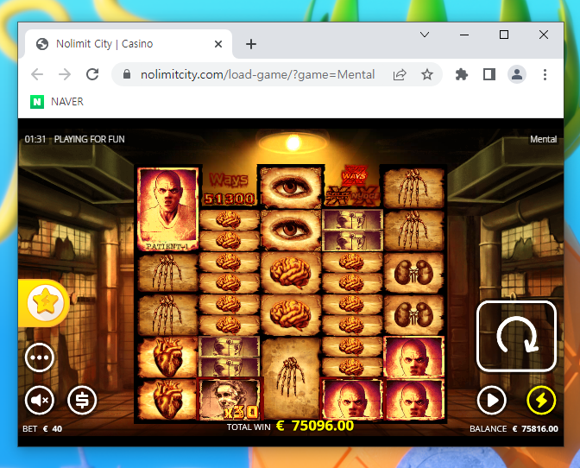Open the three-dots game menu

(x=40, y=357)
